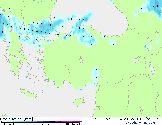The width and height of the screenshot is (162, 125).
Task: Click the 35–40 mm legend swatch
Action: tap(63, 122)
